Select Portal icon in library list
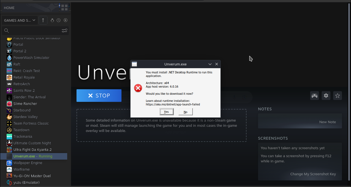 [x=9, y=44]
